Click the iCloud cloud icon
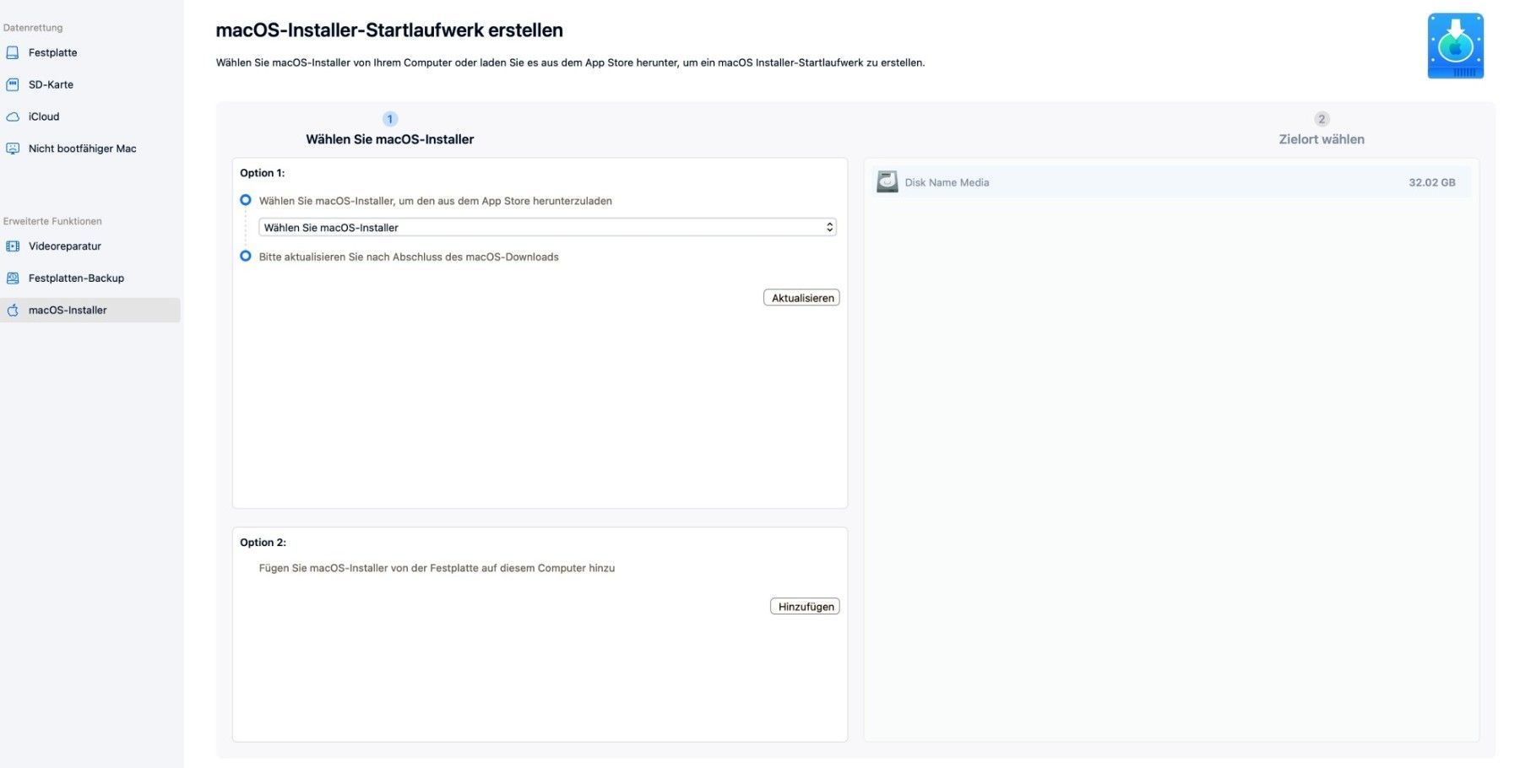Screen dimensions: 1520x768 pos(13,116)
